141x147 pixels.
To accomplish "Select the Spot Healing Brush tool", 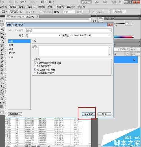I will (x=2, y=46).
